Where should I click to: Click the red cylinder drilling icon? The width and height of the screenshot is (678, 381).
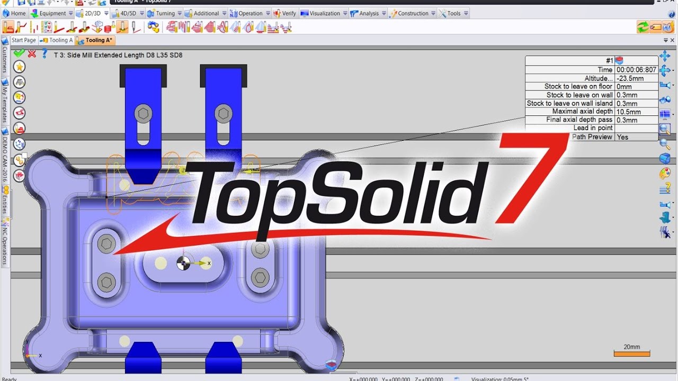pos(110,26)
